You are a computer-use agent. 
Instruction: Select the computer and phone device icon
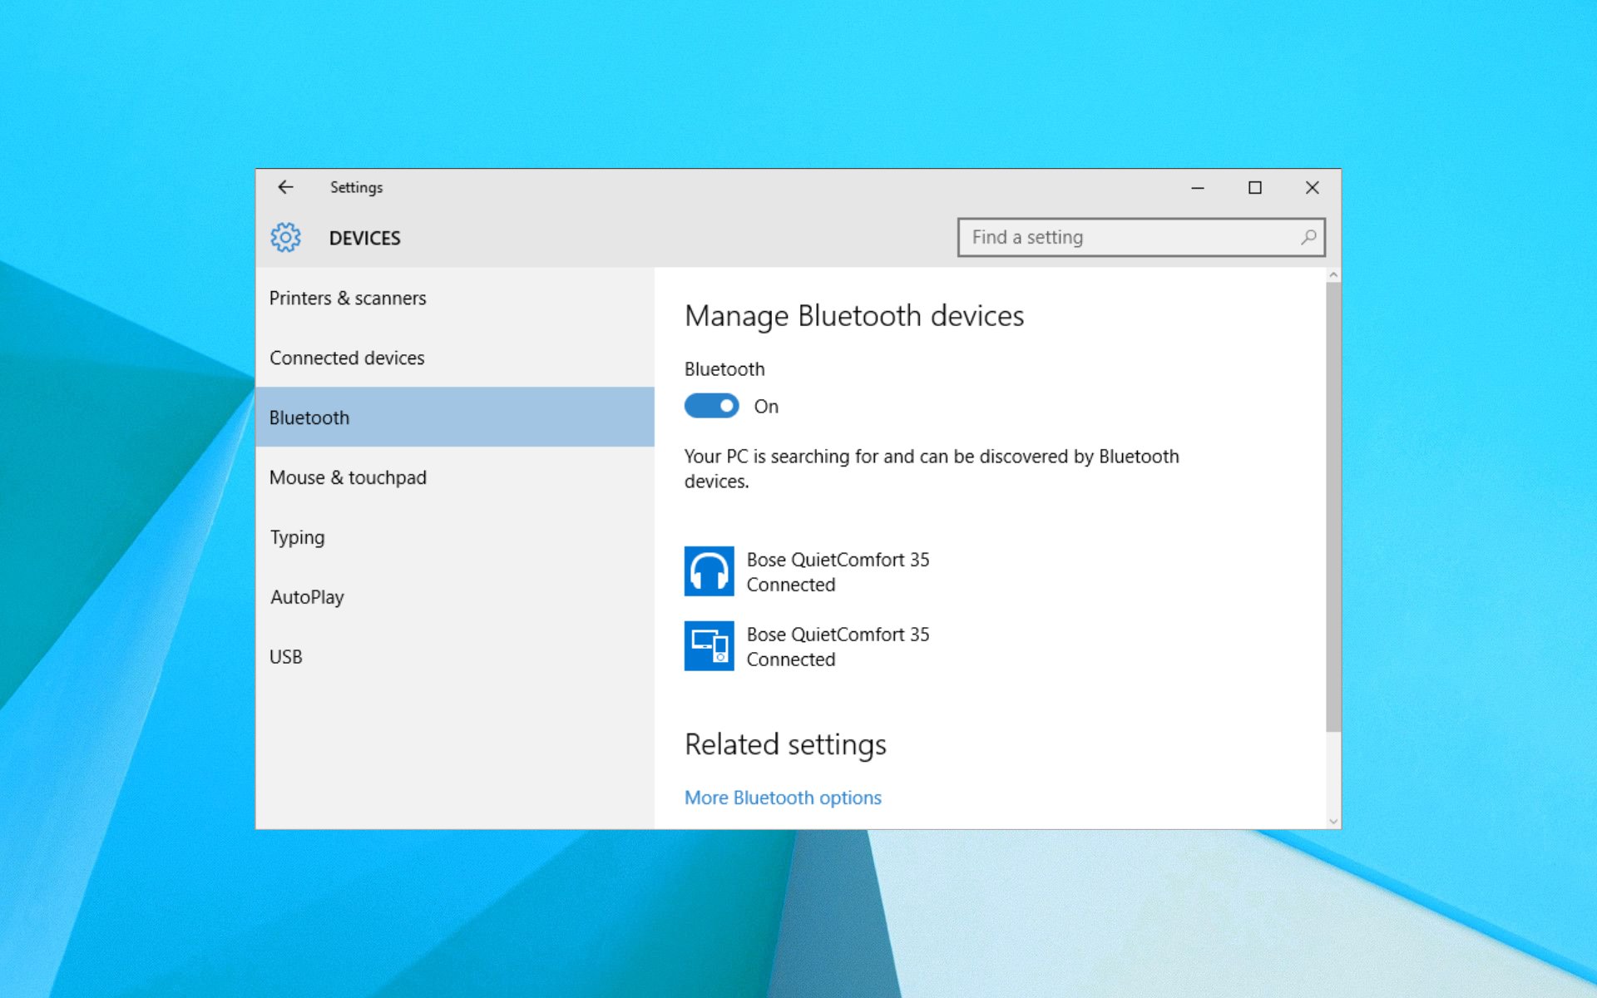click(709, 646)
